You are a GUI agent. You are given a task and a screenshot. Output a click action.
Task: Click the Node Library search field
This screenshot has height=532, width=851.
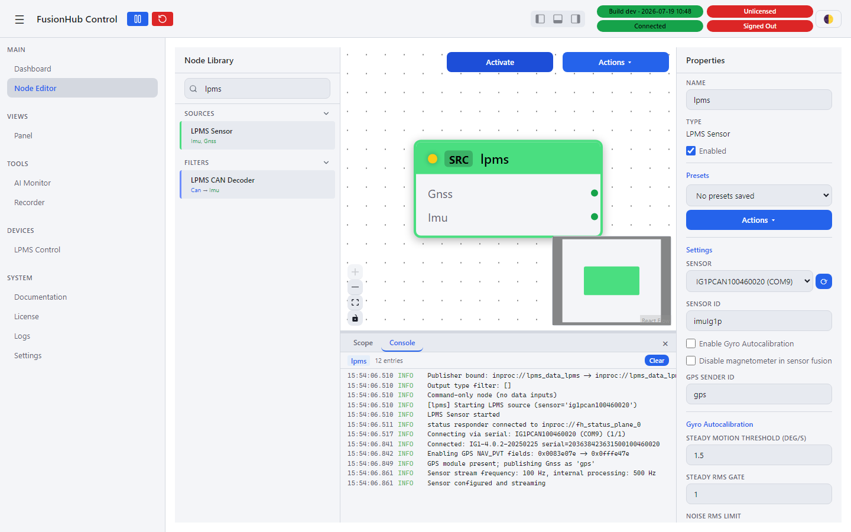coord(258,89)
